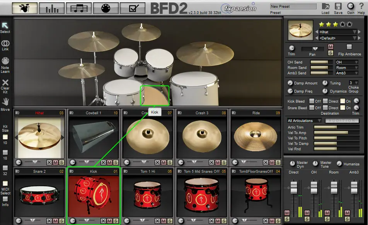Open the Preferences checkmark tab
The width and height of the screenshot is (368, 225).
click(x=133, y=8)
